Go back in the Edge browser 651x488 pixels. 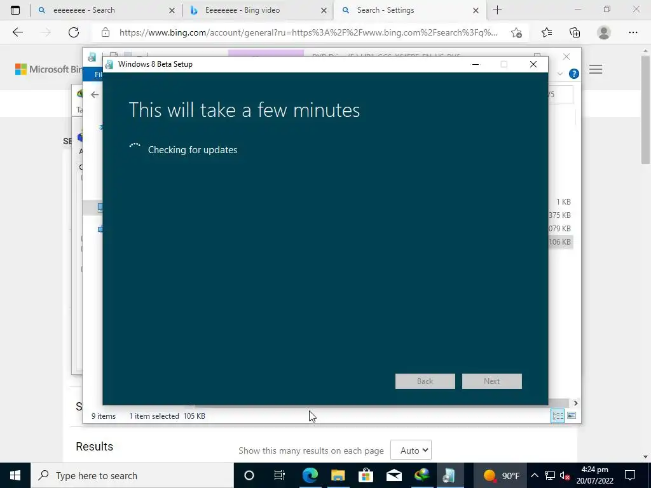coord(17,32)
